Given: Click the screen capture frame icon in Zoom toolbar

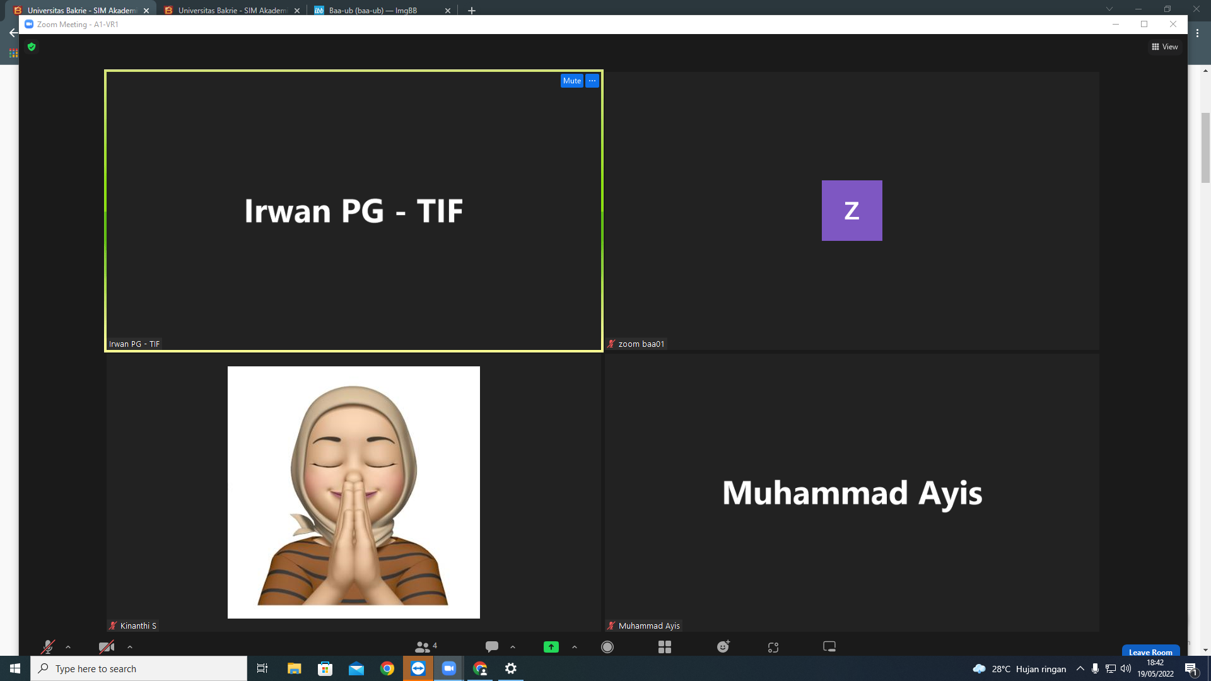Looking at the screenshot, I should click(773, 647).
